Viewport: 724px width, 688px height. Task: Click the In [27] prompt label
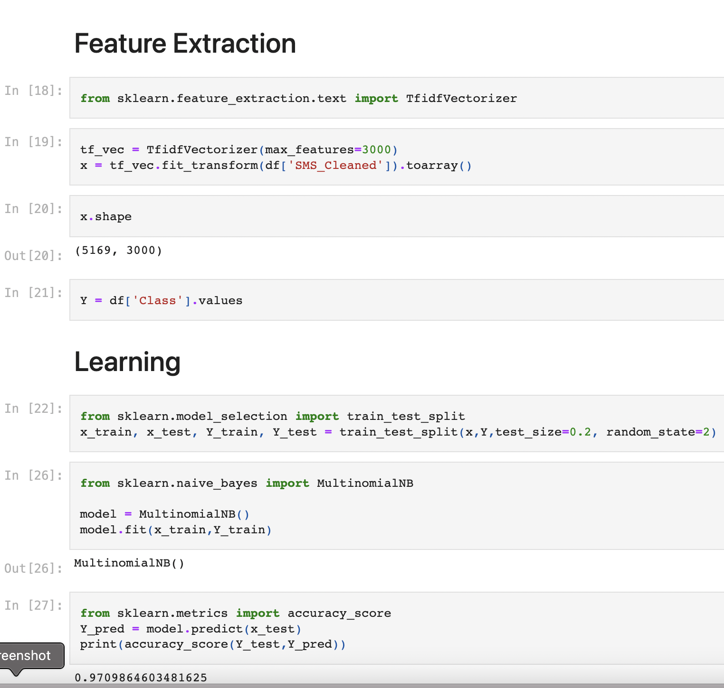[x=33, y=605]
